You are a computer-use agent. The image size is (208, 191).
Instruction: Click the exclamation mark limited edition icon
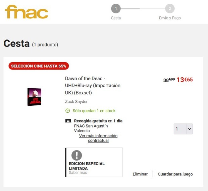76,155
